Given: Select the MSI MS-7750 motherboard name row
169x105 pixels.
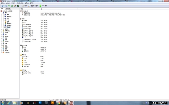Looking at the screenshot, I should coord(43,15).
